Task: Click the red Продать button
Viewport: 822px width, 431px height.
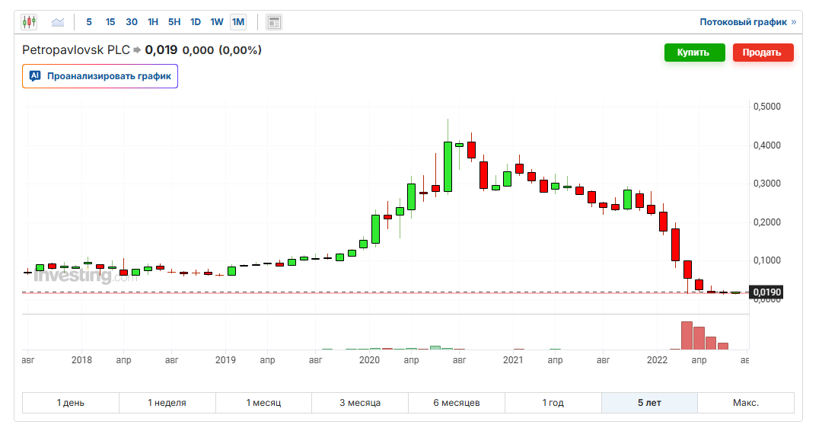Action: (x=763, y=53)
